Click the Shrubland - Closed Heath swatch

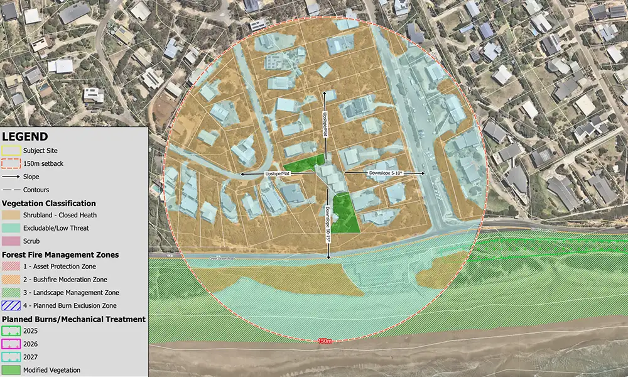point(11,215)
